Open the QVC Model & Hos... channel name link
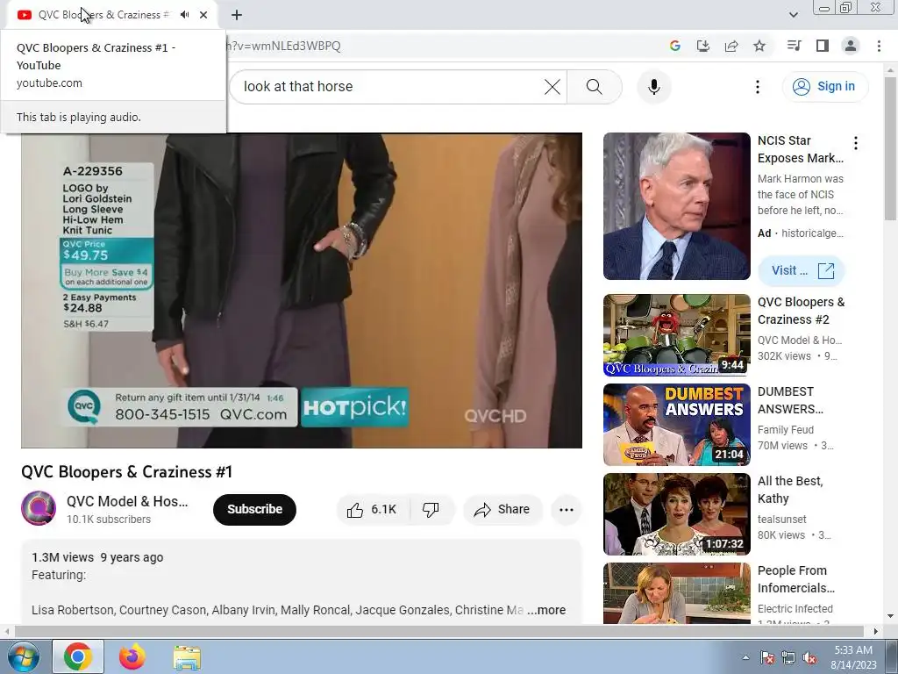898x674 pixels. (127, 501)
